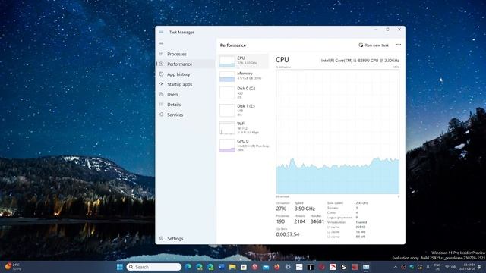This screenshot has height=273, width=486.
Task: Open the Windows Start menu
Action: tap(120, 267)
